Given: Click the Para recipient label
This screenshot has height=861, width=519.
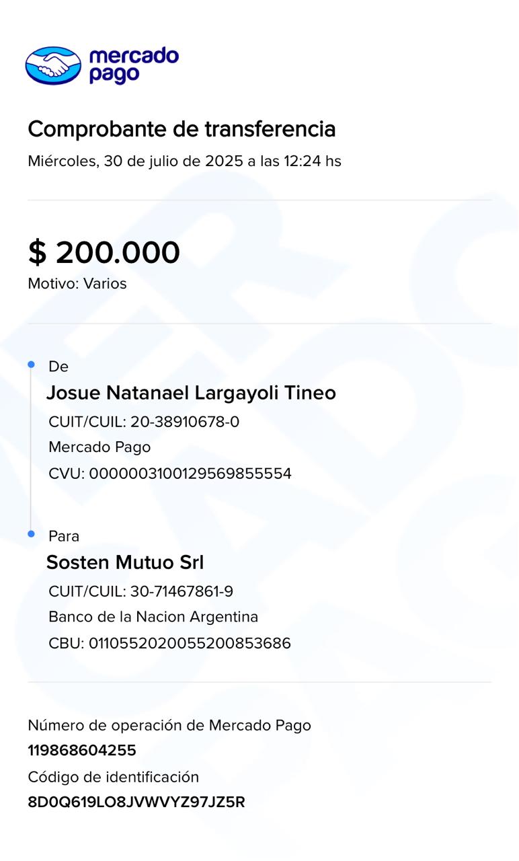Looking at the screenshot, I should [x=64, y=536].
